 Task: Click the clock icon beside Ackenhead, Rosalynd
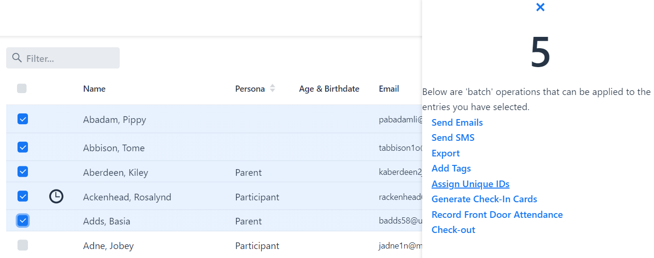click(56, 196)
